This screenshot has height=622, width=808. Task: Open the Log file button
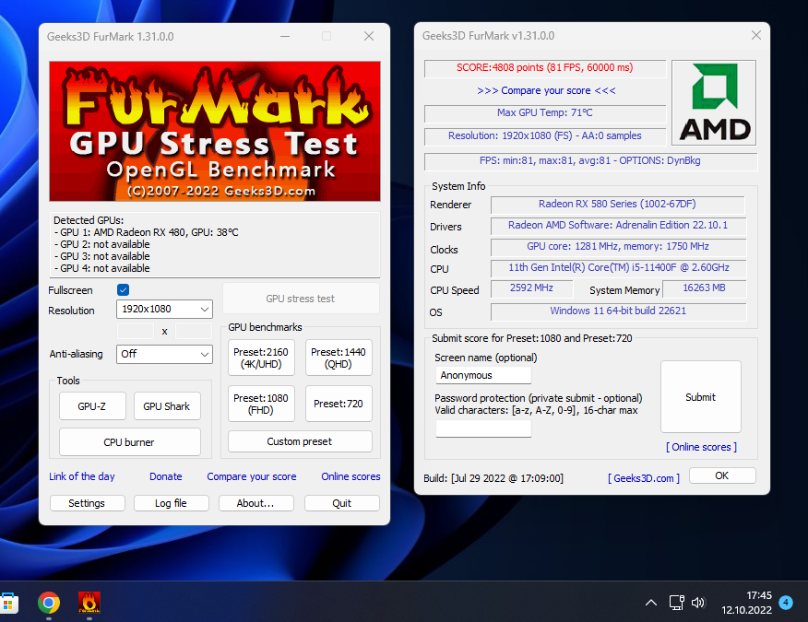171,503
